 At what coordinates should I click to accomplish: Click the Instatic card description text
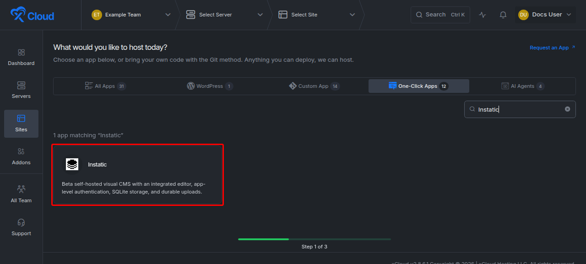(134, 188)
